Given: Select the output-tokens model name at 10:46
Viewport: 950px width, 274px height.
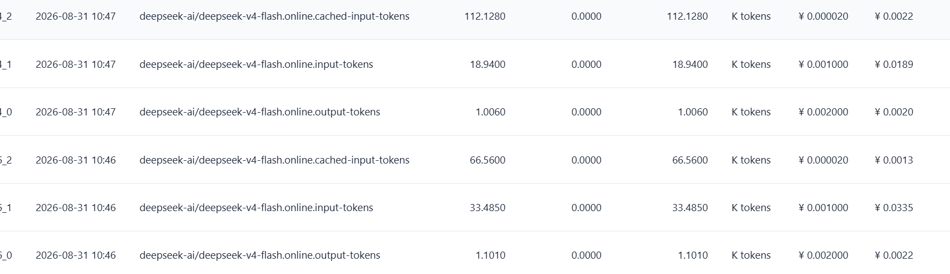Looking at the screenshot, I should (260, 255).
